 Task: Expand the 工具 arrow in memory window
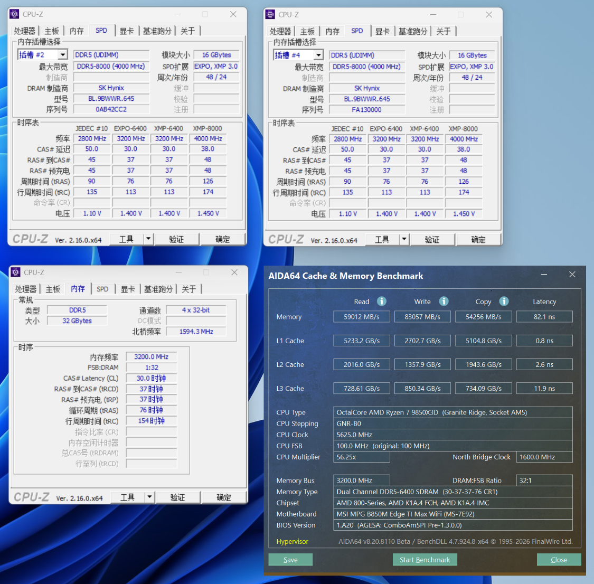pyautogui.click(x=149, y=497)
